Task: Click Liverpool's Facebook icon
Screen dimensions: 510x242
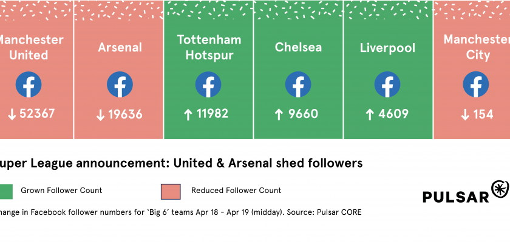Action: (387, 85)
